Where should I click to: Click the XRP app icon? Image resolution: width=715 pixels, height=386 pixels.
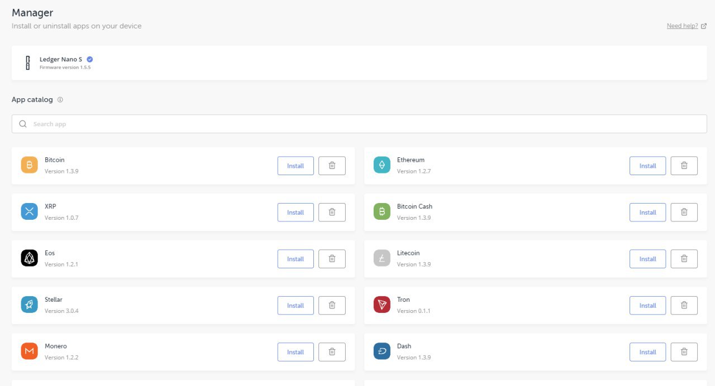(30, 212)
